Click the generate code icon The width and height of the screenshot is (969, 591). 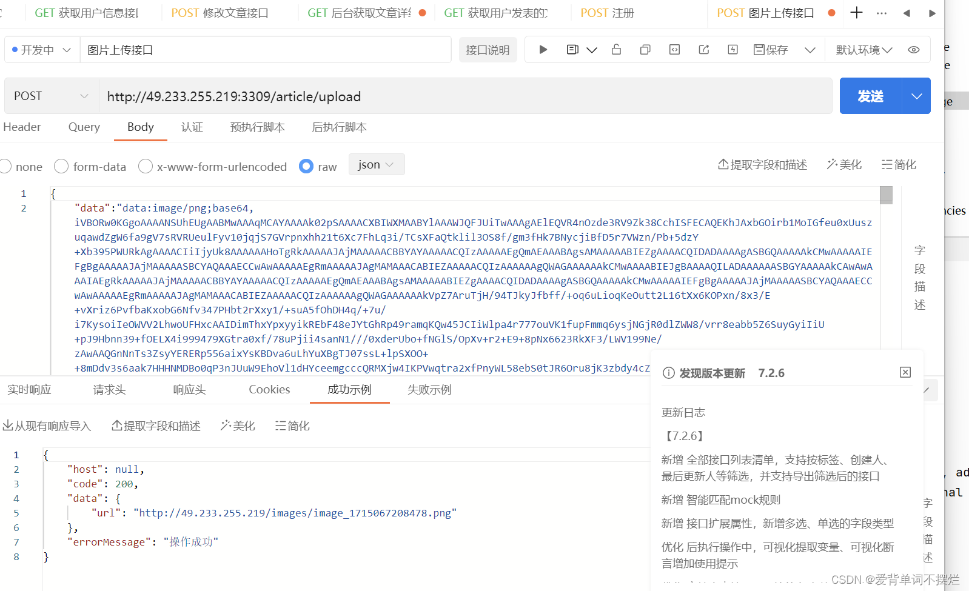click(x=674, y=50)
